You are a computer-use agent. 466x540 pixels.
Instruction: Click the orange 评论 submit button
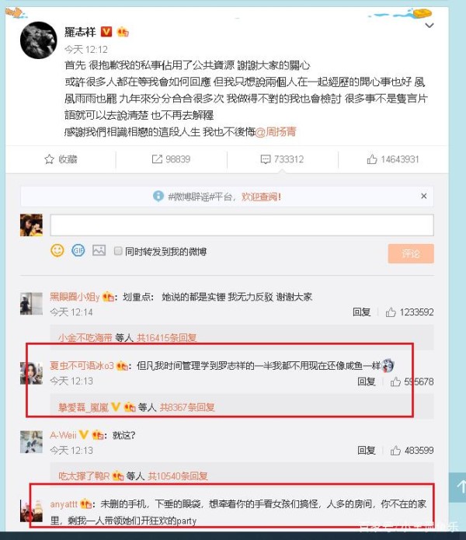click(x=411, y=254)
